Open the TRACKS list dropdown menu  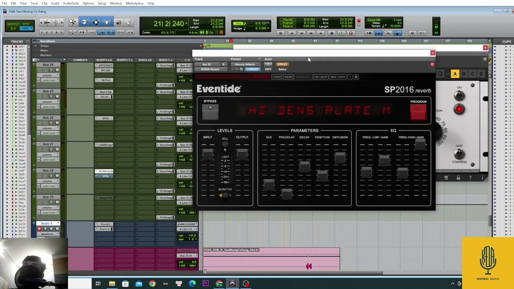coord(28,41)
